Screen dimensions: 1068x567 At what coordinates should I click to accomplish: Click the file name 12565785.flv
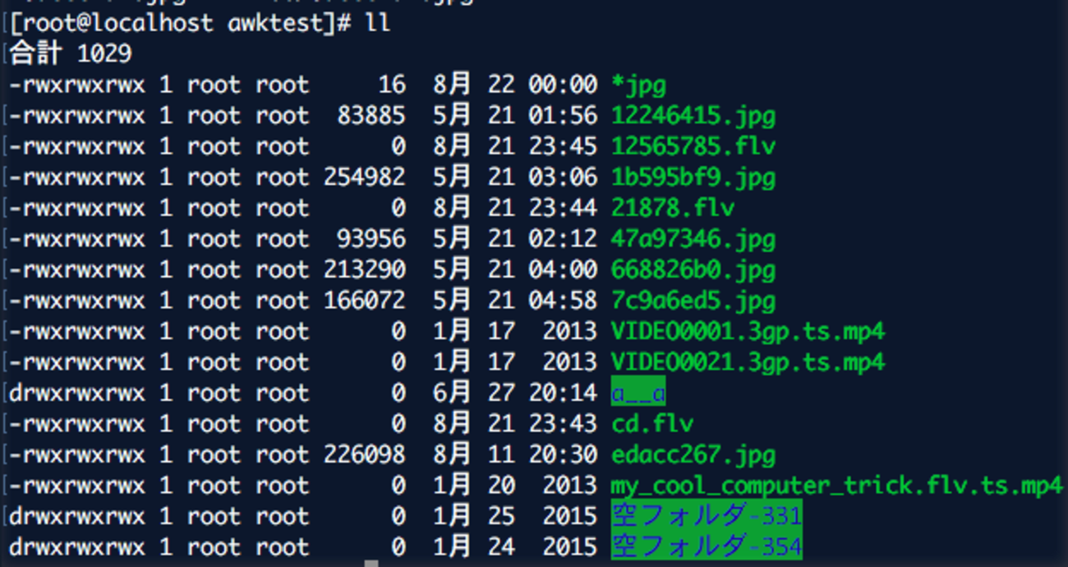(693, 146)
